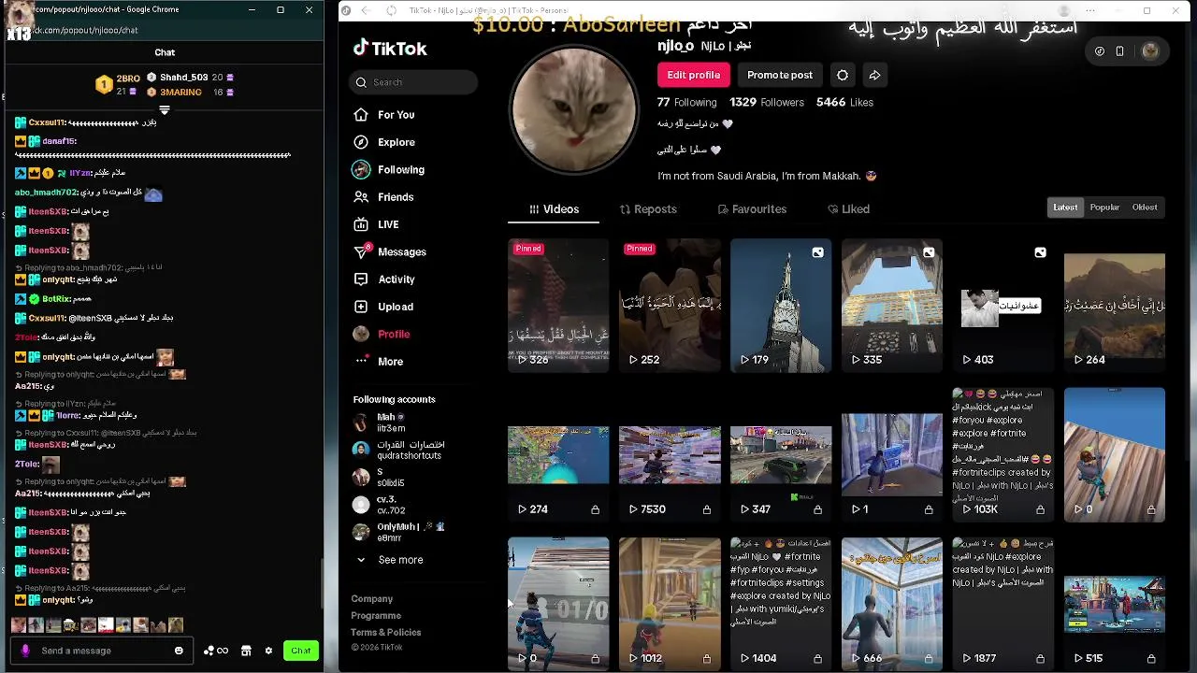Viewport: 1197px width, 673px height.
Task: Click the TikTok Search field
Action: pyautogui.click(x=414, y=82)
